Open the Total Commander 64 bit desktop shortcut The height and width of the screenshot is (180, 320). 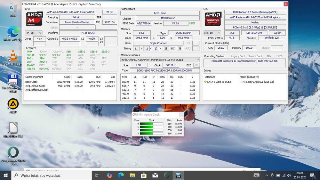13,83
